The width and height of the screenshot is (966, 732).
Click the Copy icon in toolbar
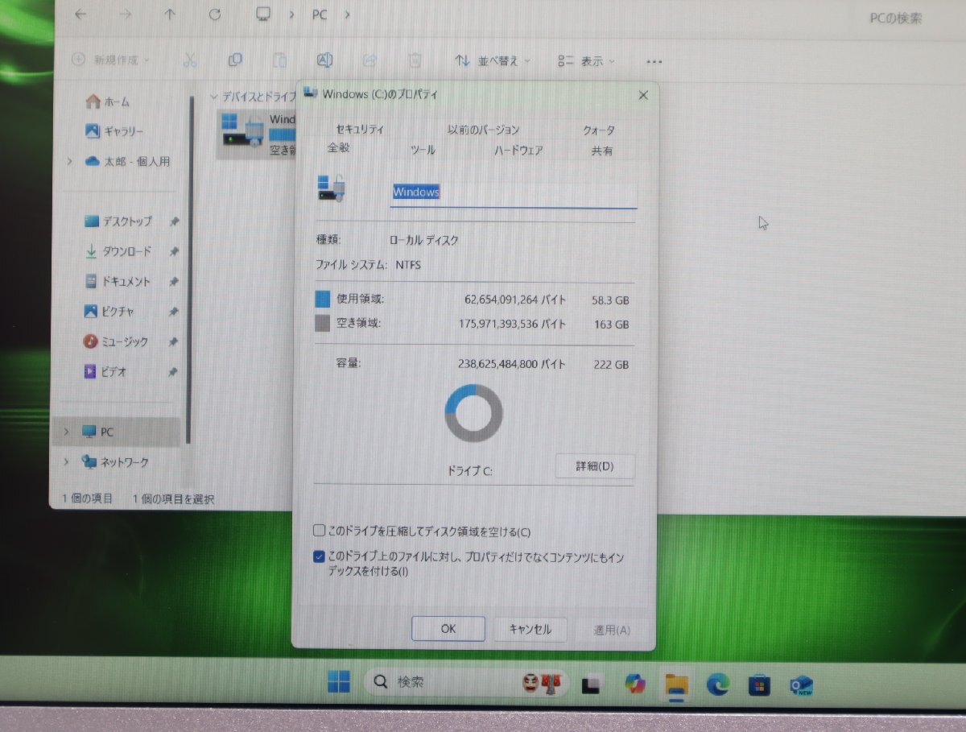pyautogui.click(x=235, y=60)
